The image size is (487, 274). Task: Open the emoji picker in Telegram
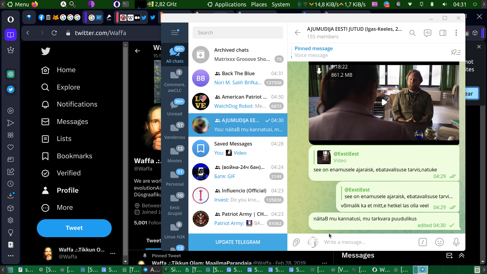(440, 242)
